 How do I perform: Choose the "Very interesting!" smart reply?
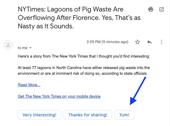pos(39,115)
